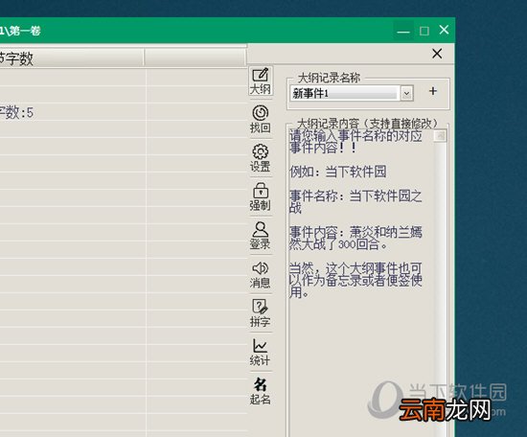This screenshot has height=437, width=527.
Task: Click inside the 大纲记录内容 text area
Action: (x=362, y=283)
